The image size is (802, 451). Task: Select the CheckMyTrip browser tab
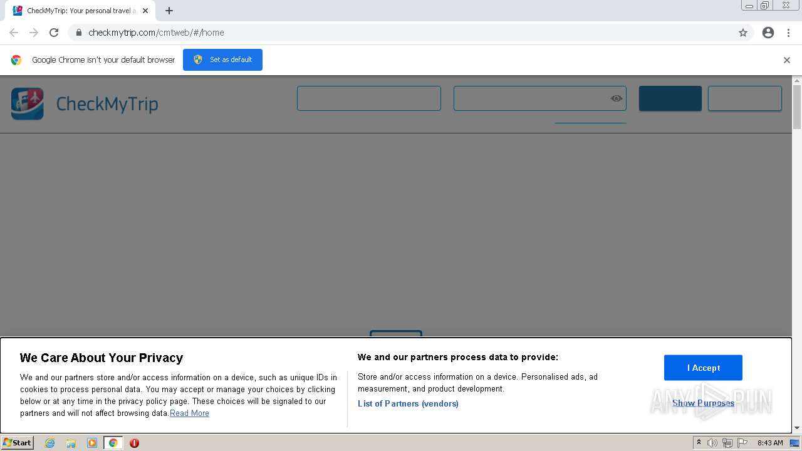tap(80, 11)
